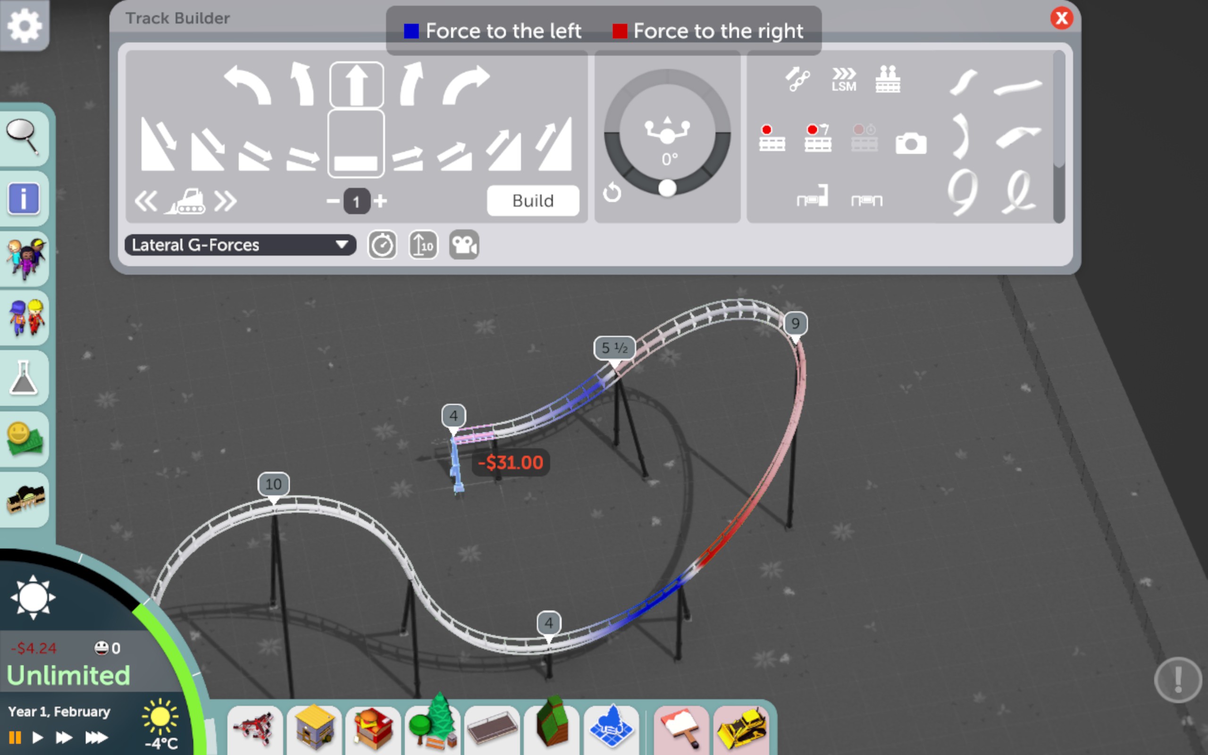Toggle the stopwatch test-run button

point(382,245)
